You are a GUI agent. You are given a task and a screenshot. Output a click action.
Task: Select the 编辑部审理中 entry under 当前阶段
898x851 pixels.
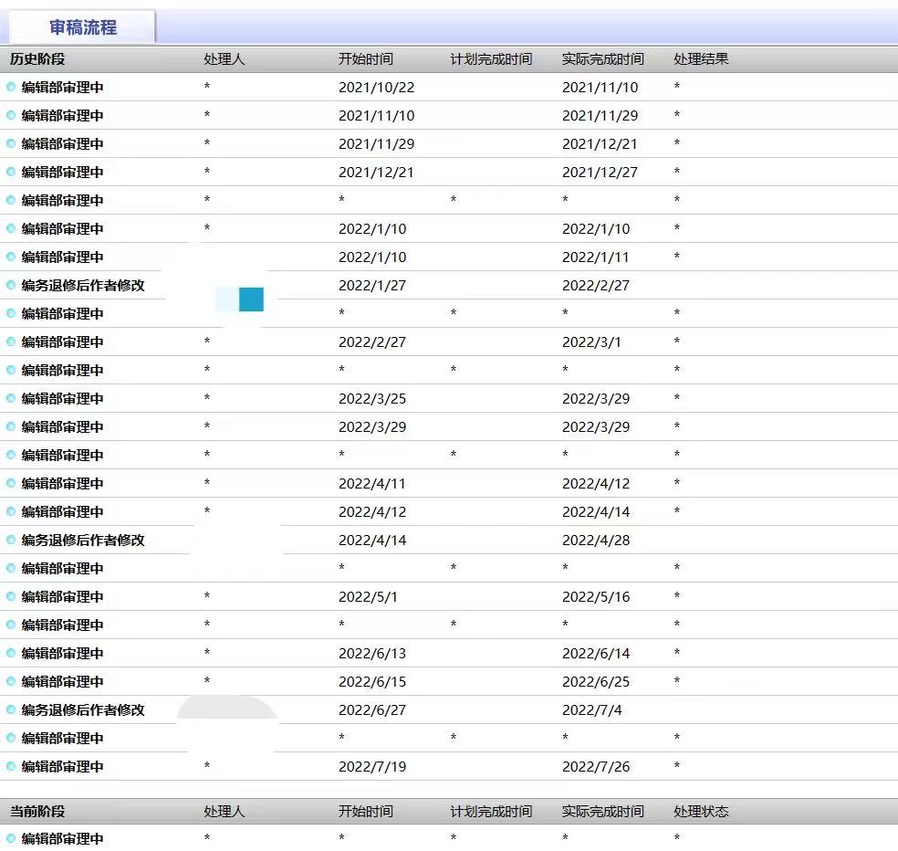click(x=62, y=839)
